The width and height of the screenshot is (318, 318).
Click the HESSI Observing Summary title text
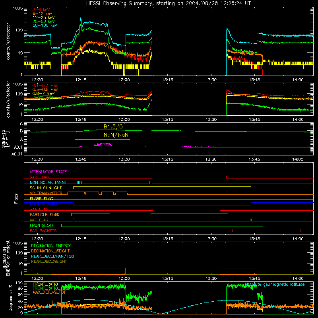point(168,3)
